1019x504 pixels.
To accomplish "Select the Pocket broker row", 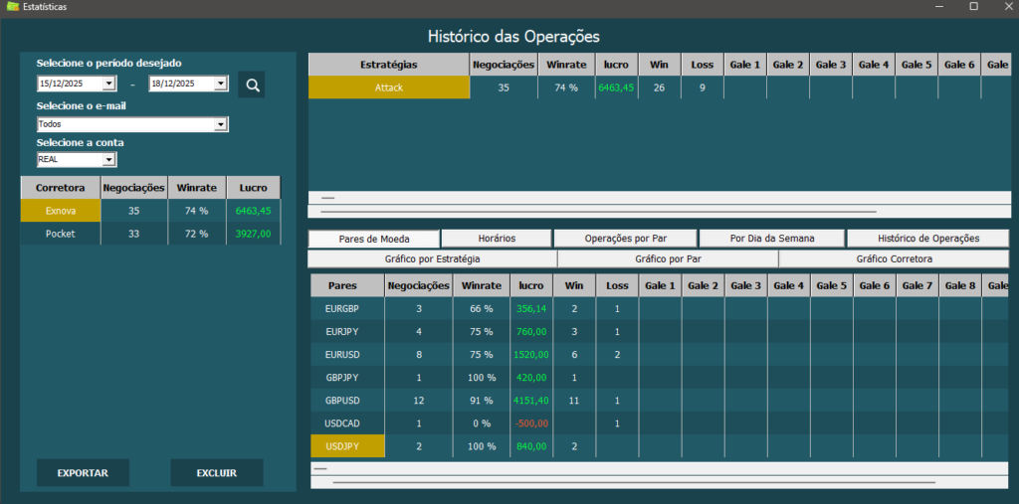I will (61, 234).
